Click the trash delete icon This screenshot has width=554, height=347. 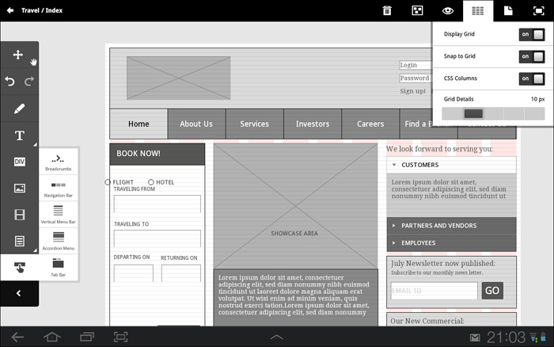[387, 10]
